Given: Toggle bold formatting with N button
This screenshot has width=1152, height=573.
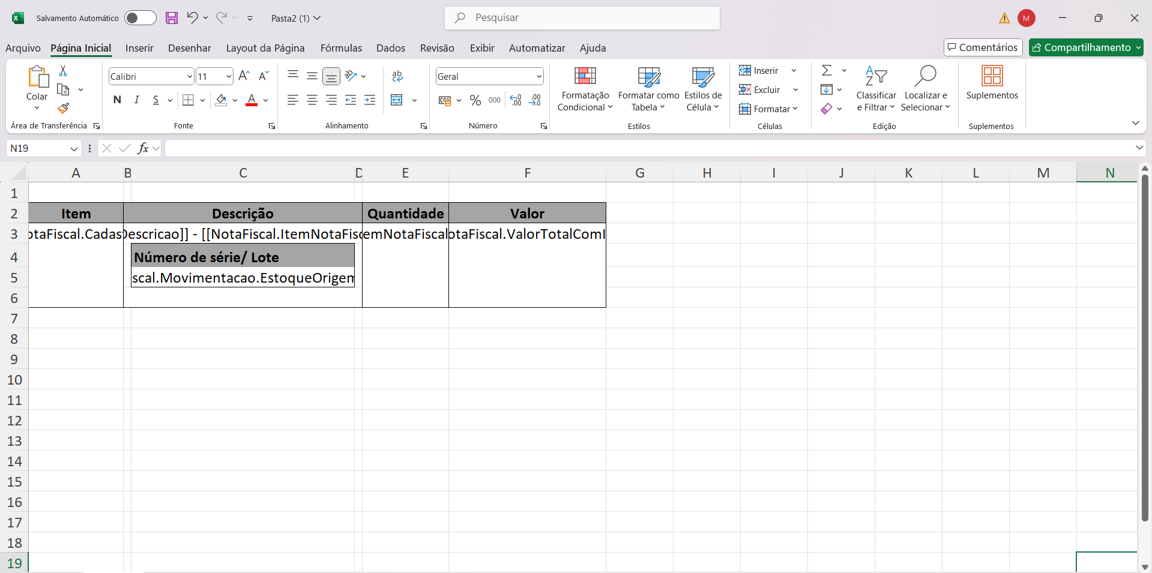Looking at the screenshot, I should click(x=117, y=100).
